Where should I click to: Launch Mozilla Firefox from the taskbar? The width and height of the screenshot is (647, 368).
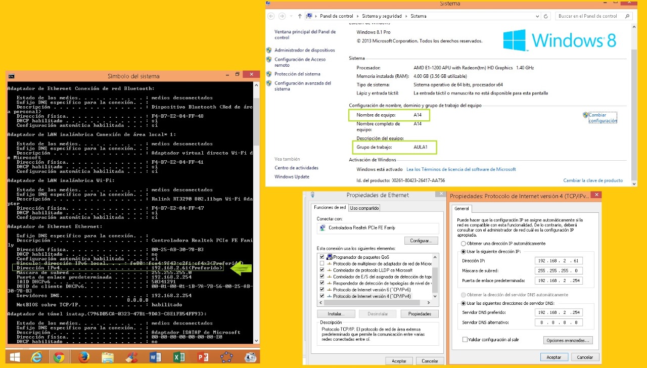tap(84, 357)
